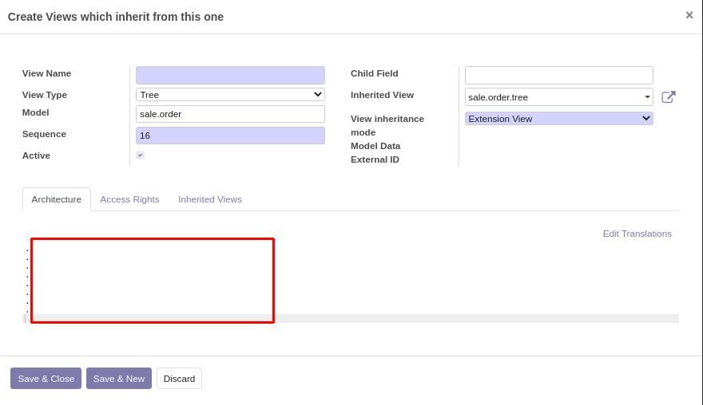The image size is (703, 405).
Task: Select the Sequence field containing 16
Action: coord(230,136)
